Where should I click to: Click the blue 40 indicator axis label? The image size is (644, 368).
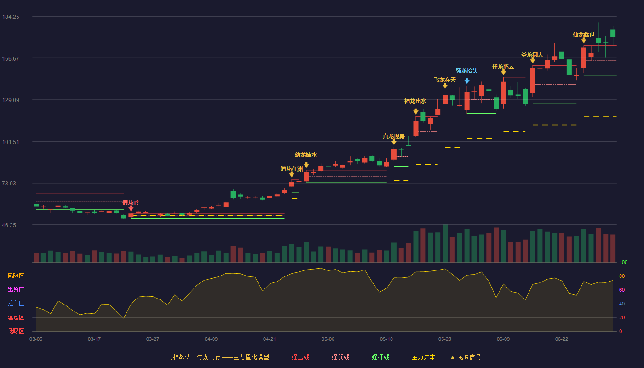[x=622, y=304]
